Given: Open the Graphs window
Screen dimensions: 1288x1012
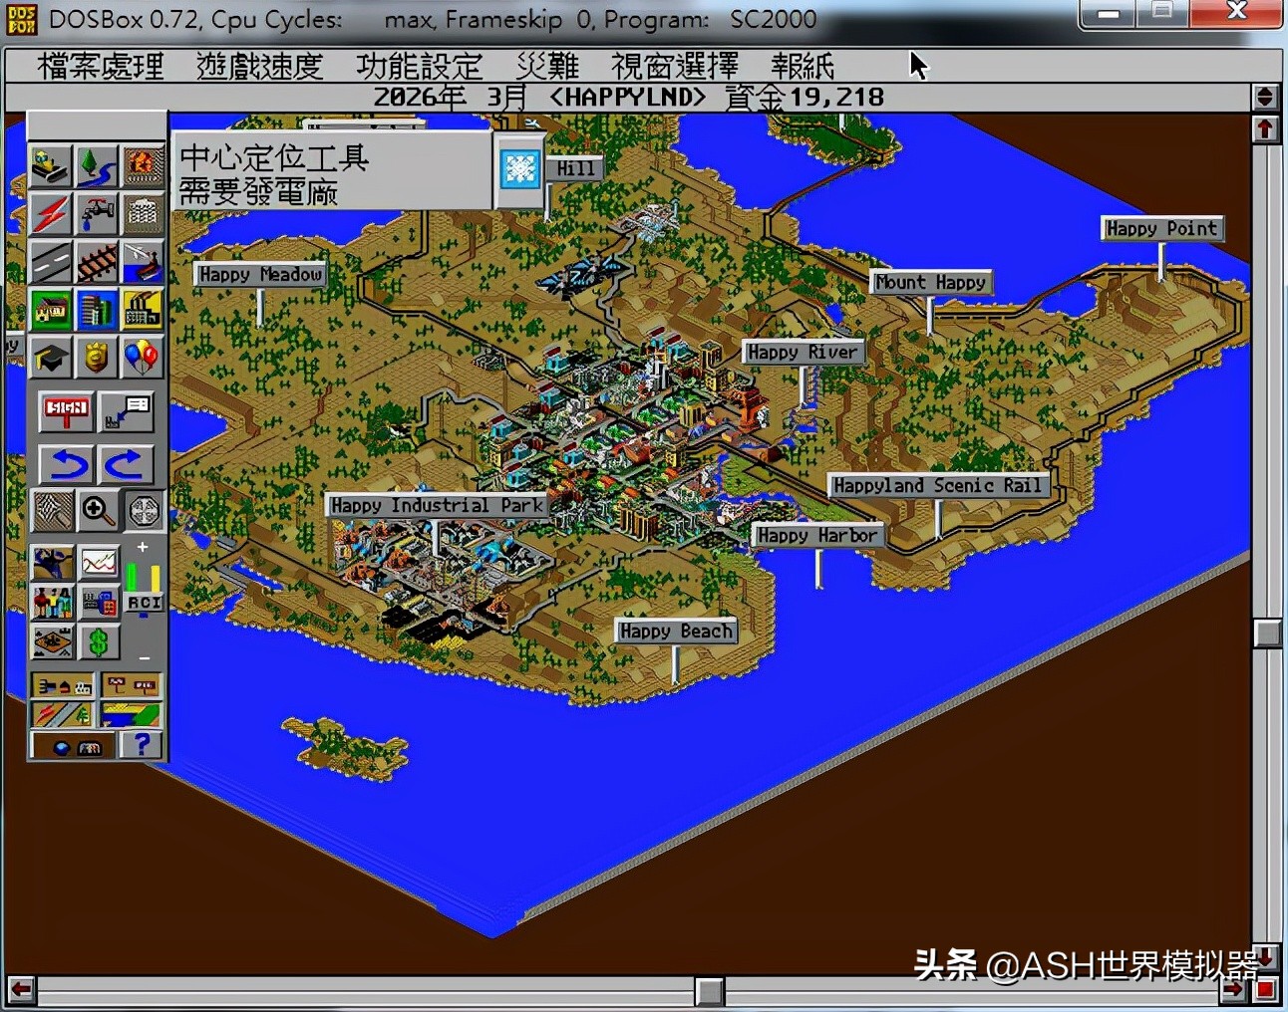Looking at the screenshot, I should (x=99, y=565).
